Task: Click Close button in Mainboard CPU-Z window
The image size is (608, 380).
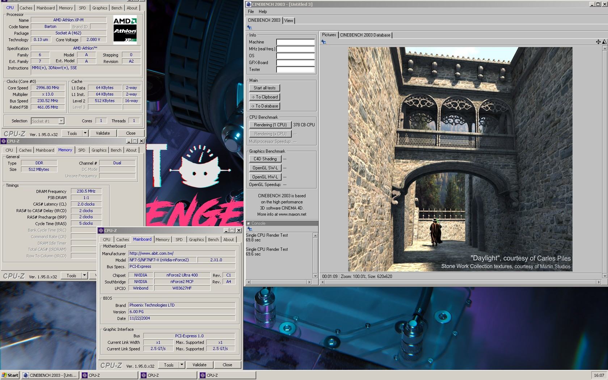Action: [x=227, y=365]
